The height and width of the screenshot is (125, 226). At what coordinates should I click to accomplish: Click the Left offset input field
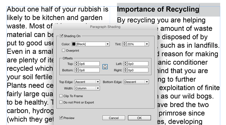[x=138, y=64]
